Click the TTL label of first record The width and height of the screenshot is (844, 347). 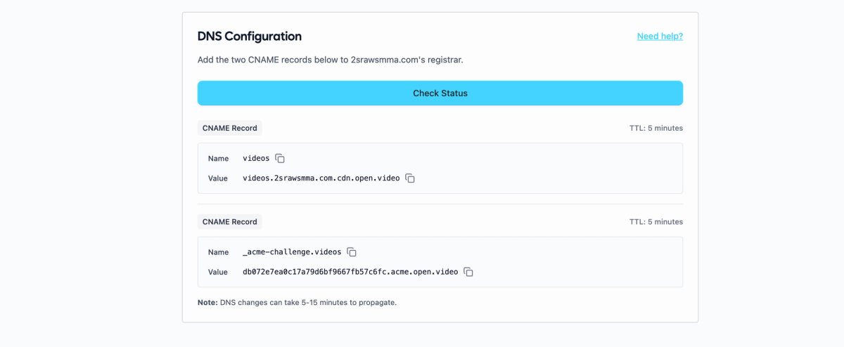tap(656, 129)
